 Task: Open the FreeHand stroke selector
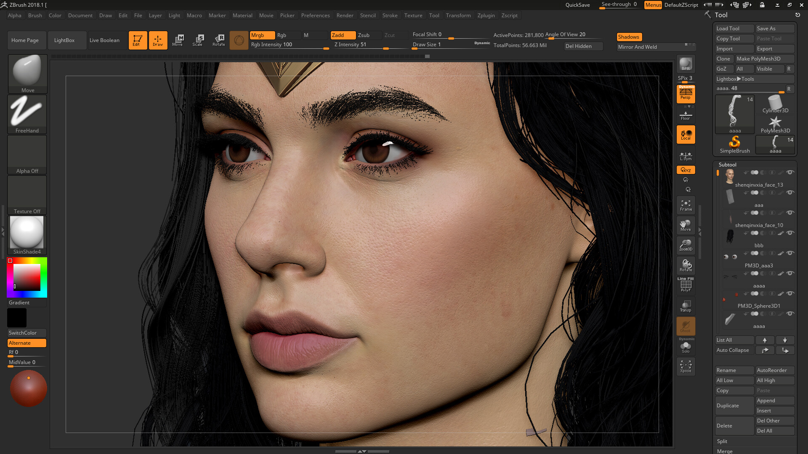coord(27,114)
